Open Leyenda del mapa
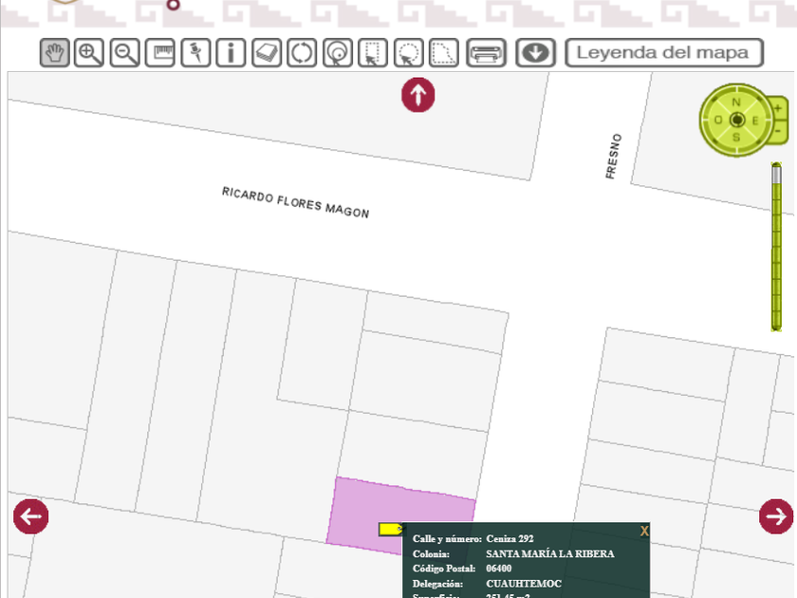Screen dimensions: 797x598 664,53
